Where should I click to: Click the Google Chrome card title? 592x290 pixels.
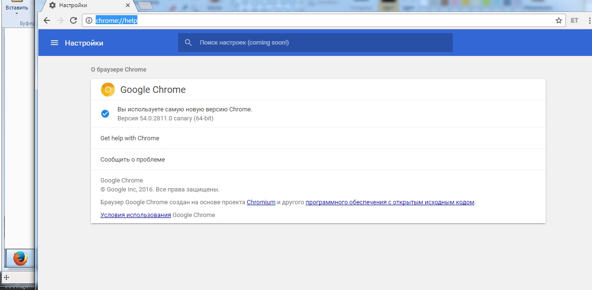153,90
